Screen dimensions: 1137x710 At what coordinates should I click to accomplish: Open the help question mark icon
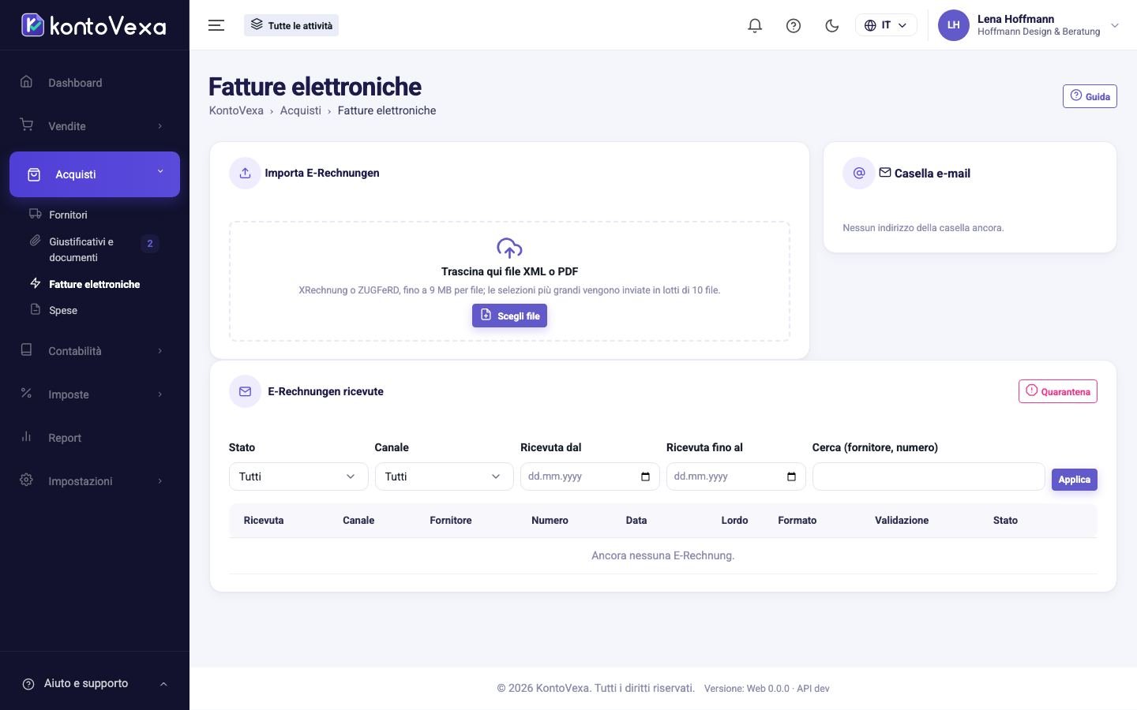tap(794, 25)
